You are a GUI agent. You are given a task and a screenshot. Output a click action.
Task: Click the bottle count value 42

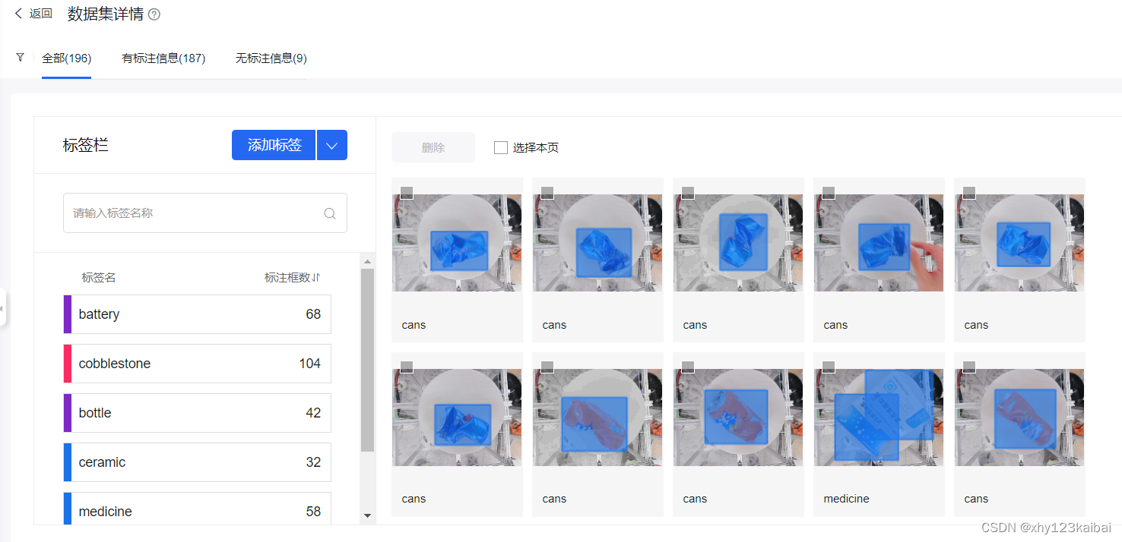[313, 413]
